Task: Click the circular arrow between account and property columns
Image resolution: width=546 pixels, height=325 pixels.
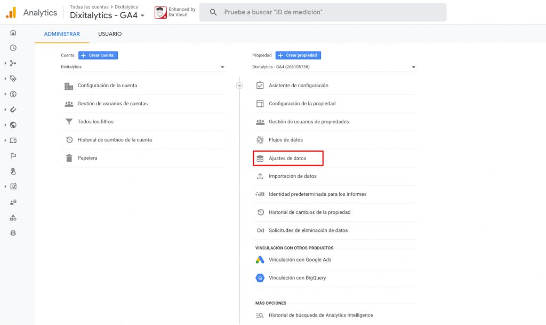Action: tap(239, 86)
